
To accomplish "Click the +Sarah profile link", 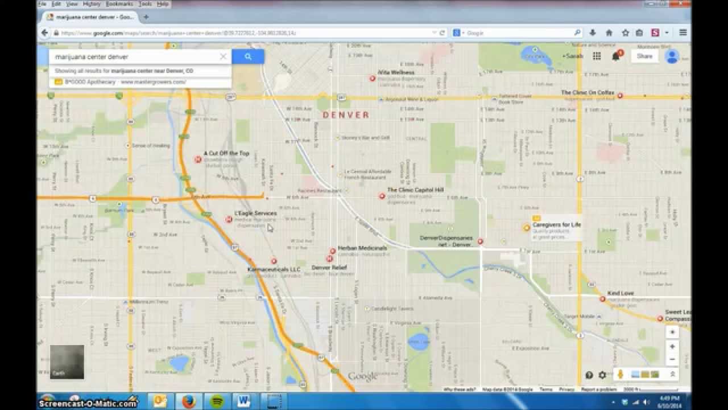I will (x=573, y=56).
